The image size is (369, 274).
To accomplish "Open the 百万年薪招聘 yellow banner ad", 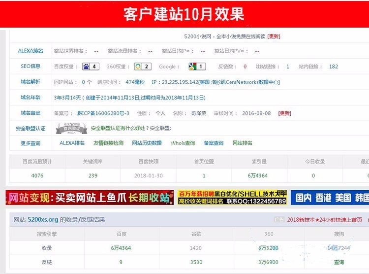I will 232,198.
